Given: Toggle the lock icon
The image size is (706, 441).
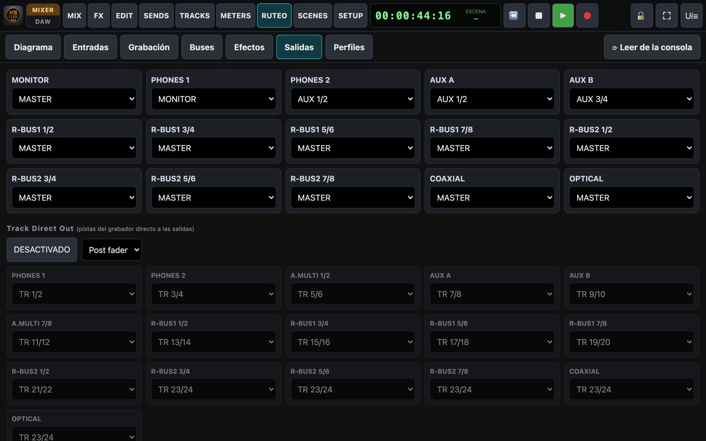Looking at the screenshot, I should coord(641,15).
